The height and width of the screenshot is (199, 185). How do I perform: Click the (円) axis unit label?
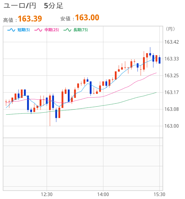[x=170, y=29]
